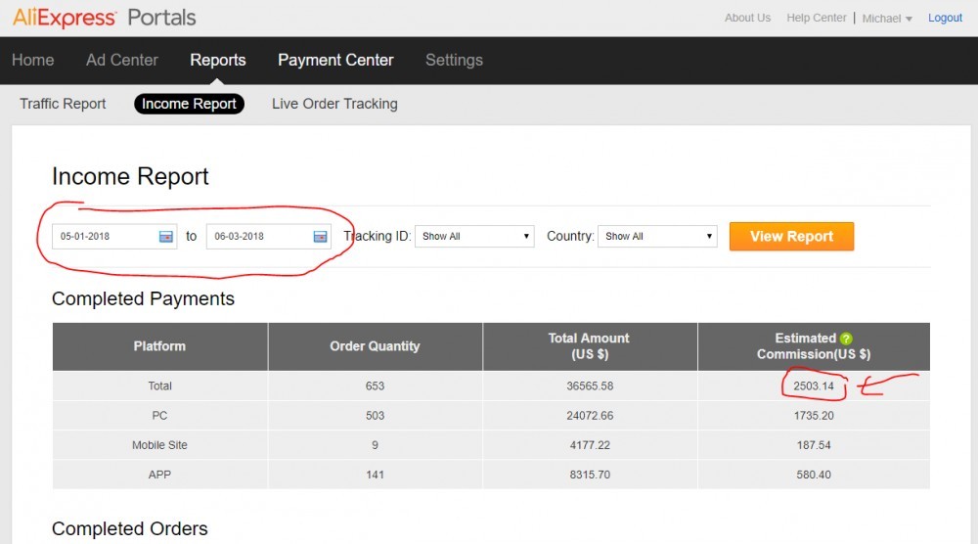The height and width of the screenshot is (544, 978).
Task: Click the Logout link
Action: coord(945,18)
